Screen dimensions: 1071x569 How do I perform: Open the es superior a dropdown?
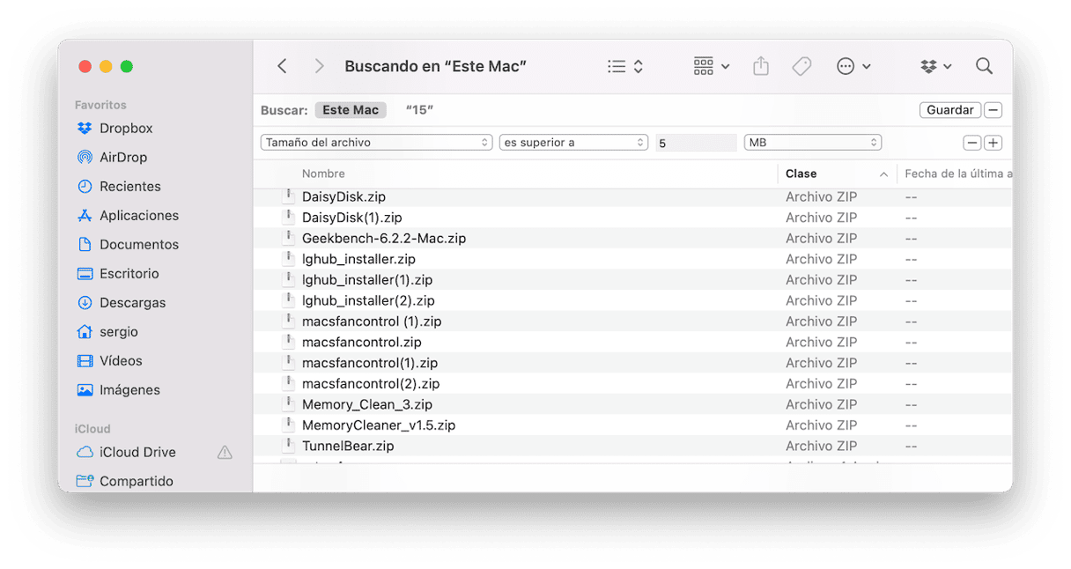pos(573,142)
